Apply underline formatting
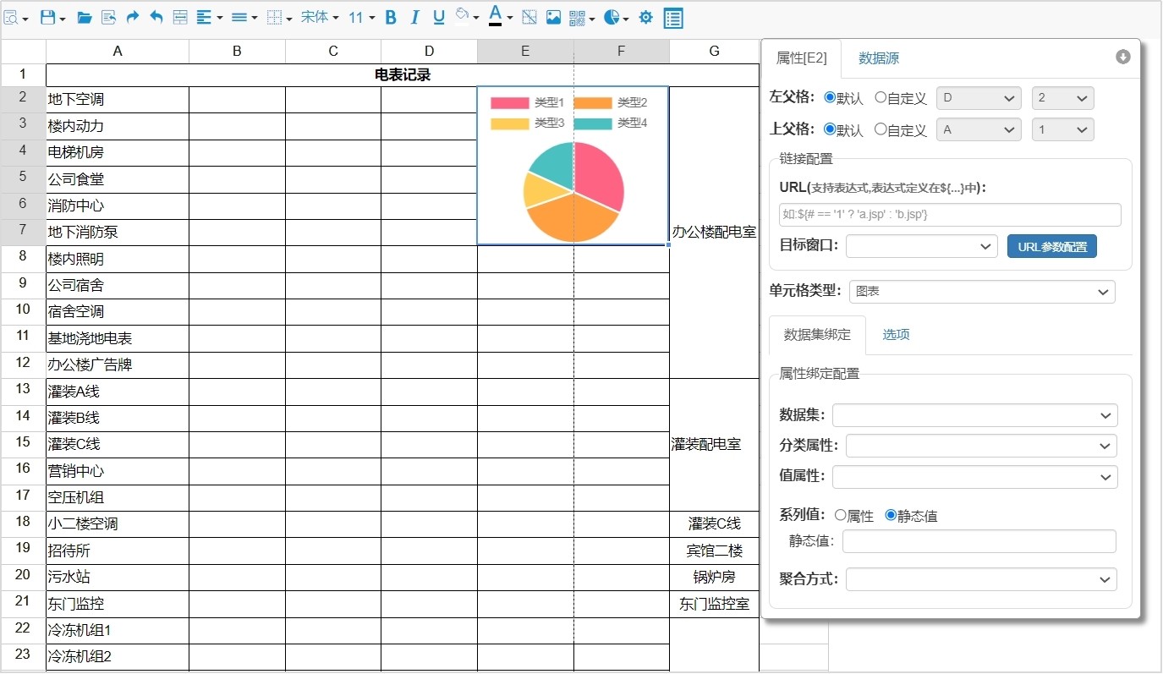This screenshot has width=1163, height=674. click(438, 17)
